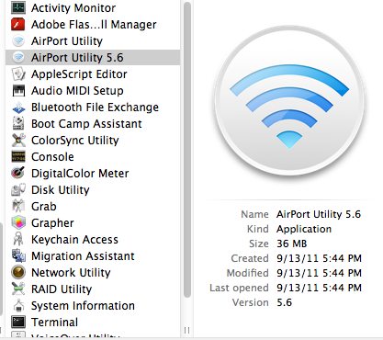Select the Disk Utility name
Image resolution: width=383 pixels, height=340 pixels.
click(x=61, y=190)
